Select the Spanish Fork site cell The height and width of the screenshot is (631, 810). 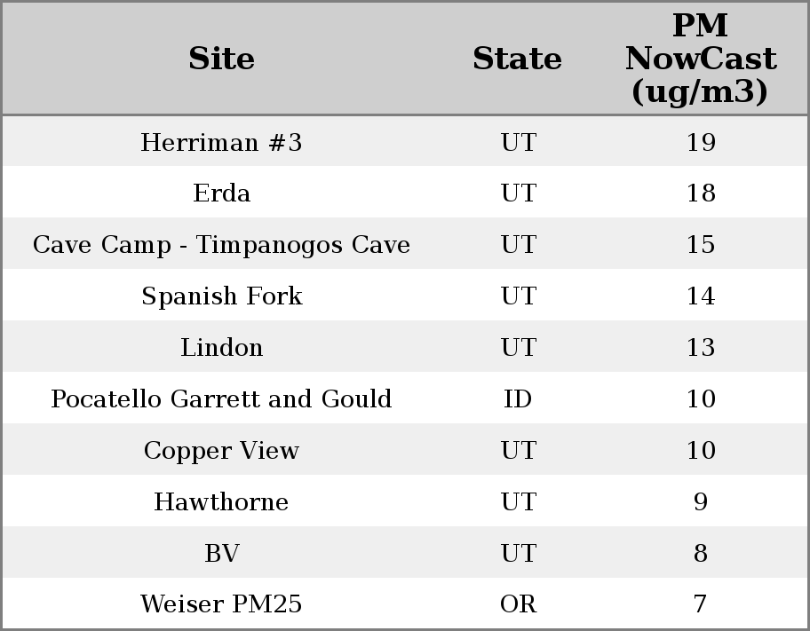pyautogui.click(x=221, y=296)
